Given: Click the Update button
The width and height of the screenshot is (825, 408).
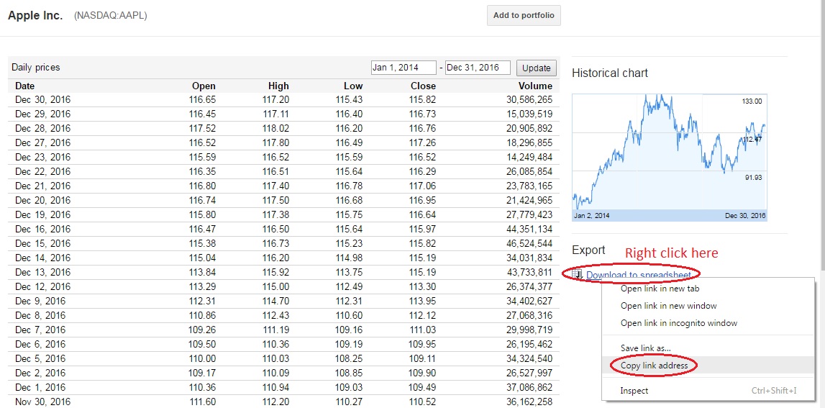Looking at the screenshot, I should pyautogui.click(x=536, y=68).
